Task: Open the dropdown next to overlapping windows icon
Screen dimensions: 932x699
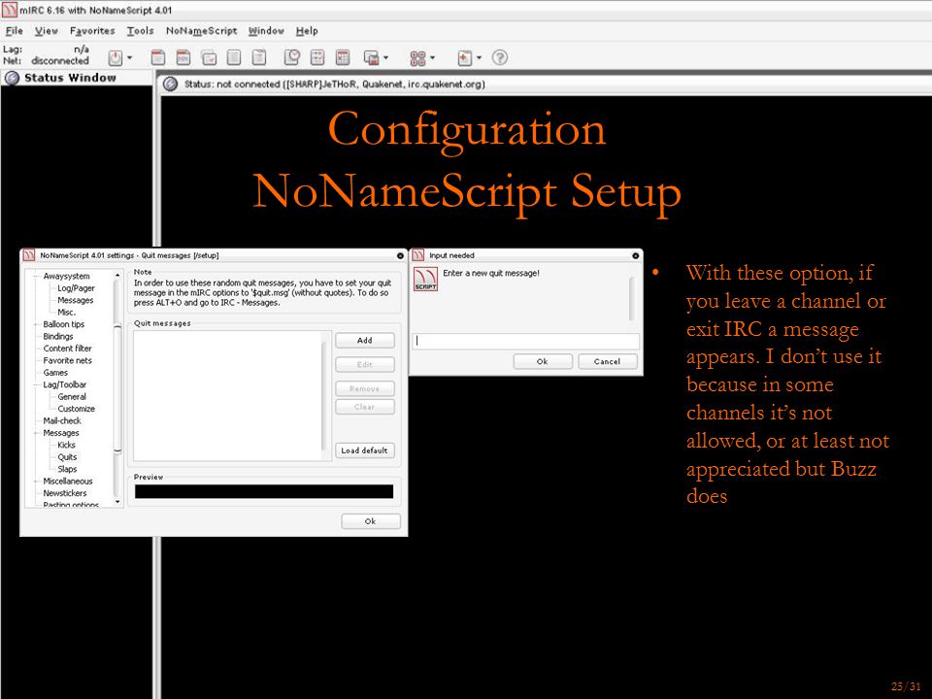Action: coord(385,57)
